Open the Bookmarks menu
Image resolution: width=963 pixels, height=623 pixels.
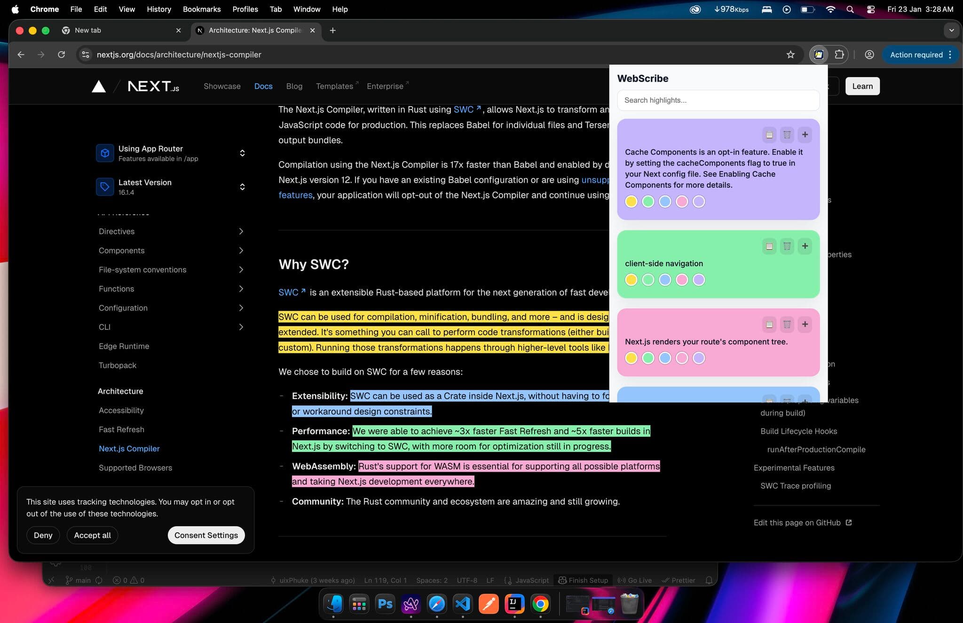pos(201,9)
